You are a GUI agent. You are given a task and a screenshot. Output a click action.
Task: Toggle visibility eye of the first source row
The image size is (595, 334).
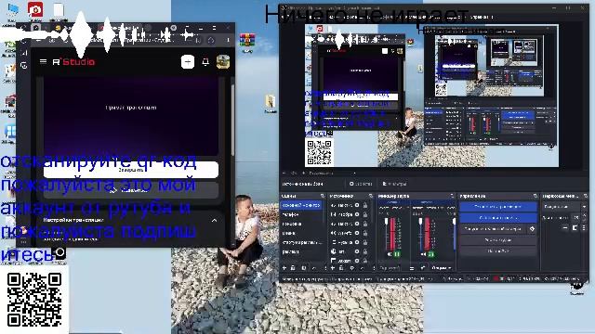(x=357, y=205)
